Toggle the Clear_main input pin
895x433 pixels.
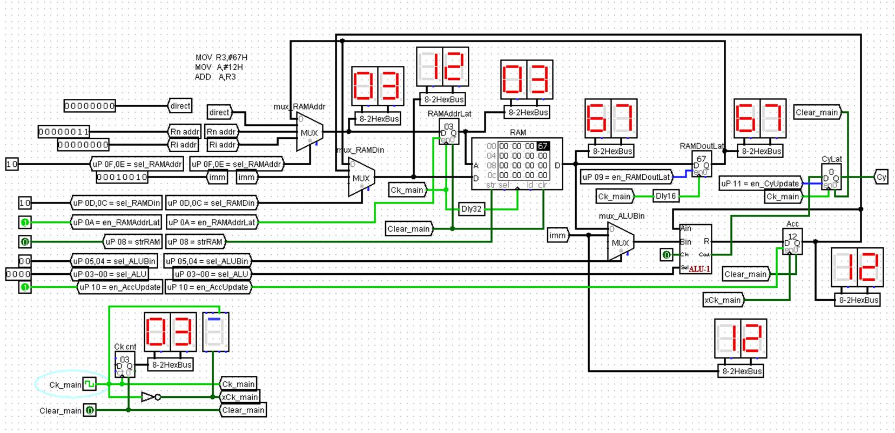[x=90, y=410]
